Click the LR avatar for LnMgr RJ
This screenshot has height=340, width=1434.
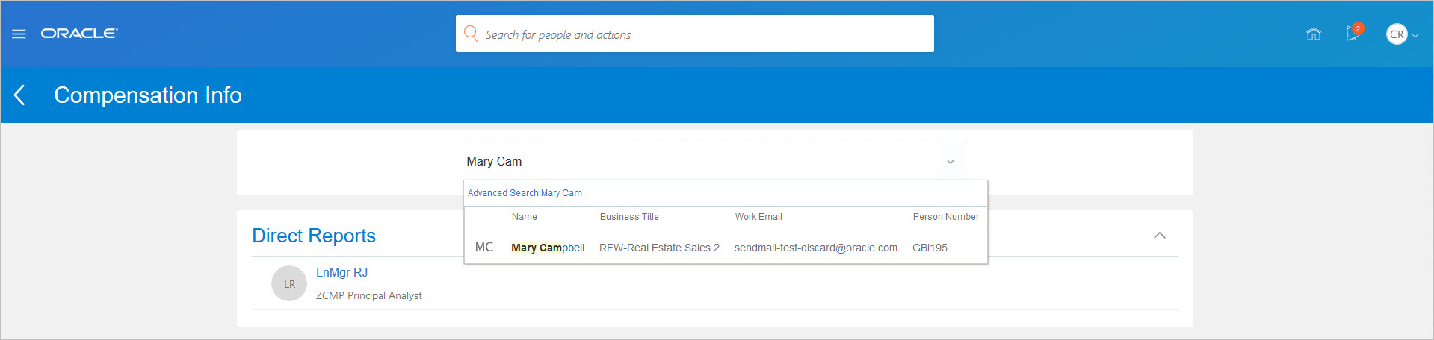click(289, 284)
